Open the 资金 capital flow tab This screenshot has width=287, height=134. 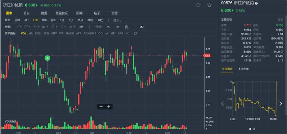pos(114,13)
